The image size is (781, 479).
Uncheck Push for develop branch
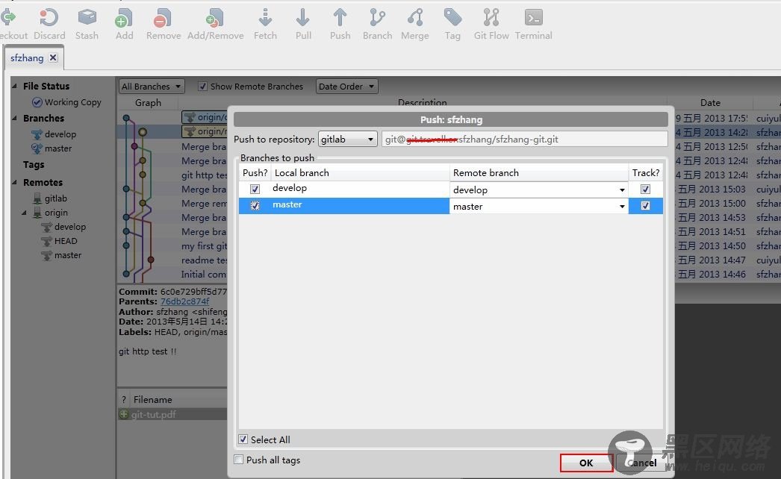[x=255, y=190]
